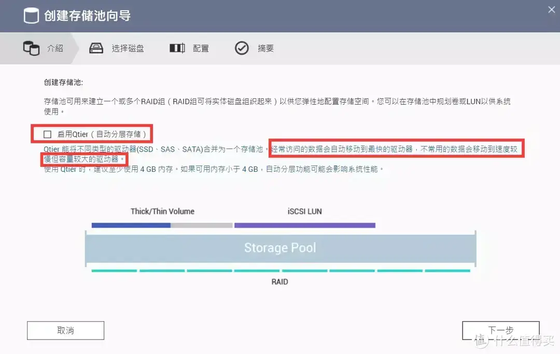Click the Thick/Thin Volume label
This screenshot has width=560, height=354.
pyautogui.click(x=162, y=211)
